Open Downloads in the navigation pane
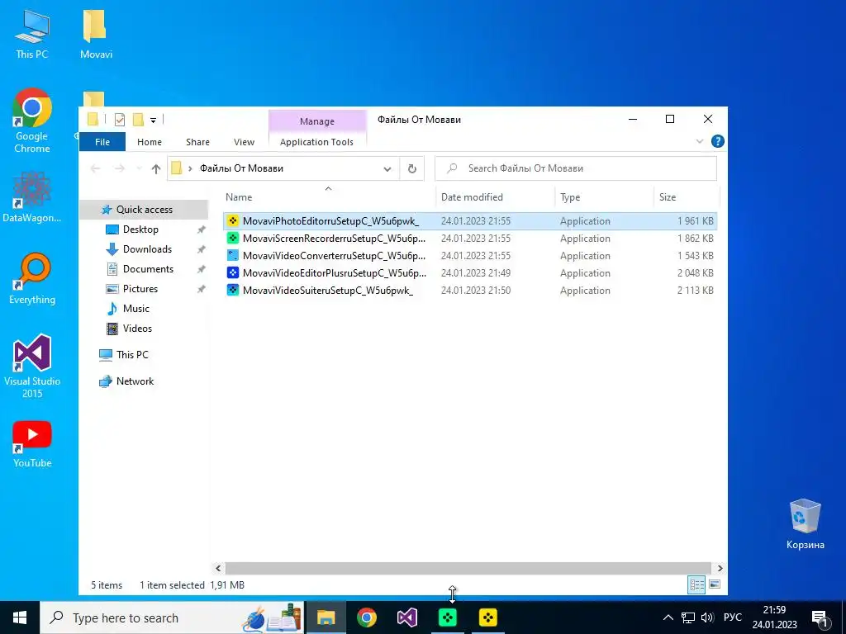The width and height of the screenshot is (846, 634). point(147,249)
